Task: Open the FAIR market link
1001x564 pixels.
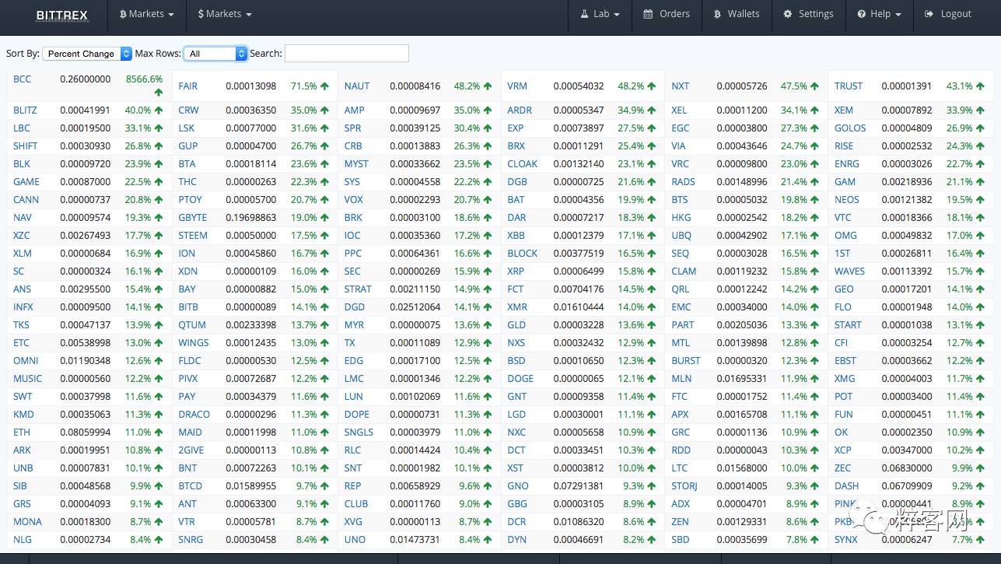Action: pos(188,86)
